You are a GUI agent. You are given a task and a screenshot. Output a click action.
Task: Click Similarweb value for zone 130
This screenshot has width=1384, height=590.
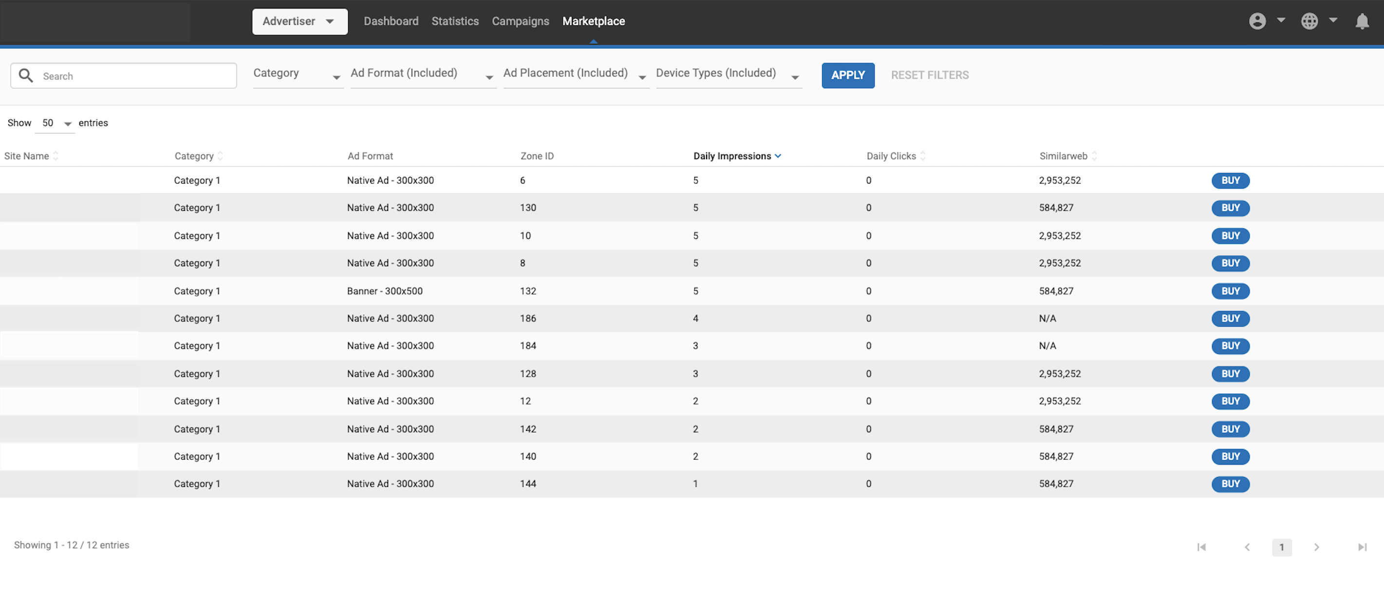coord(1056,208)
